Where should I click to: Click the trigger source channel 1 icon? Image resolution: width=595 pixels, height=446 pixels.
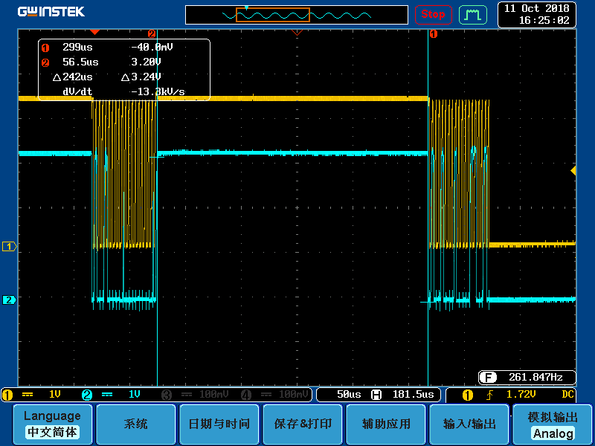468,395
